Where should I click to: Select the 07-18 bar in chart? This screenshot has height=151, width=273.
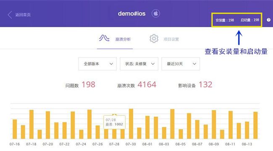pyautogui.click(x=31, y=124)
